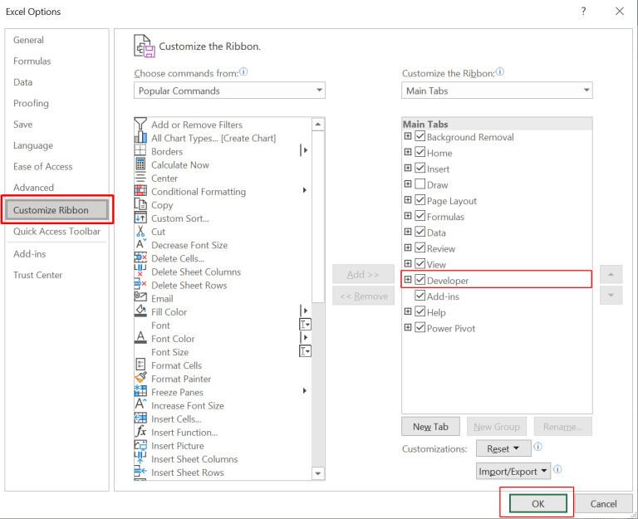This screenshot has height=519, width=638.
Task: Open the dialog help question mark
Action: pyautogui.click(x=583, y=12)
